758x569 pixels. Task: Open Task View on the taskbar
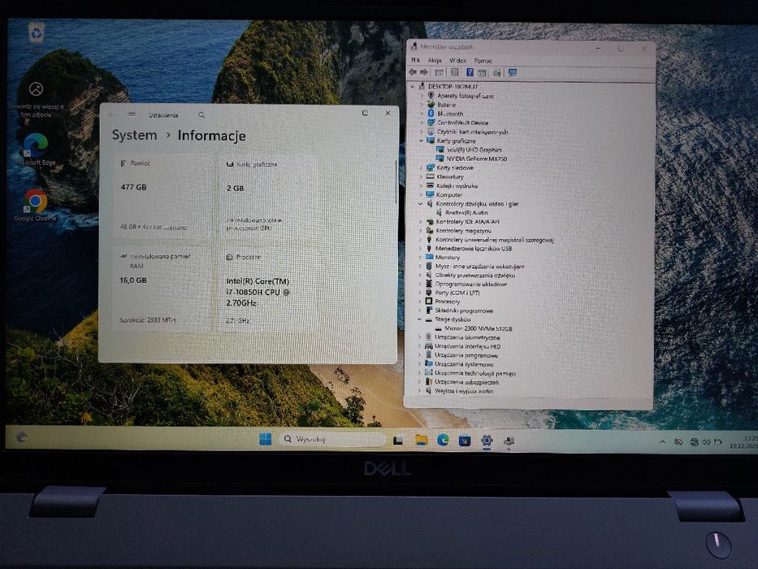tap(398, 441)
